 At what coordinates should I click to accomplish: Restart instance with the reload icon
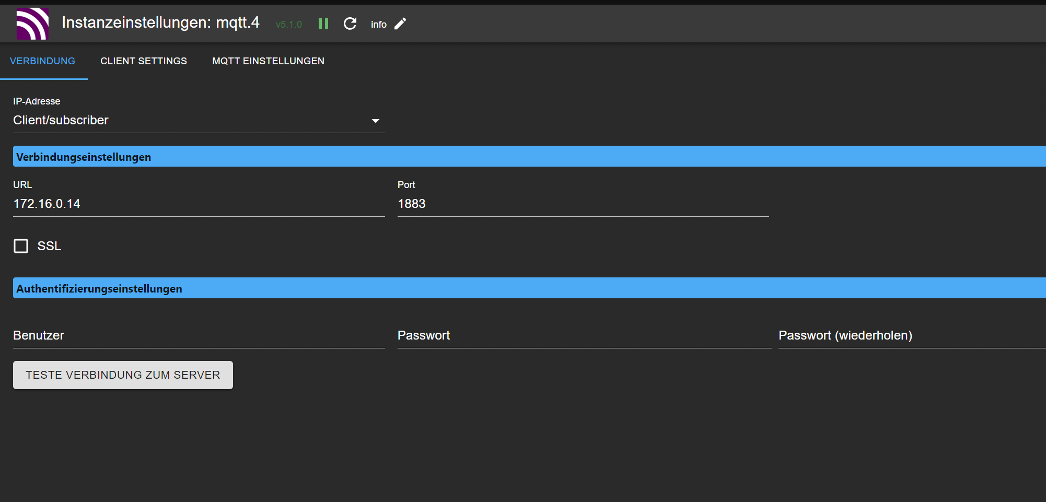(x=350, y=24)
